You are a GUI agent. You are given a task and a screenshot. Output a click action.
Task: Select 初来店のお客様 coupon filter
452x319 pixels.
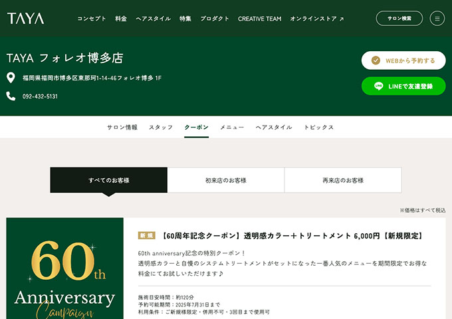coord(226,180)
